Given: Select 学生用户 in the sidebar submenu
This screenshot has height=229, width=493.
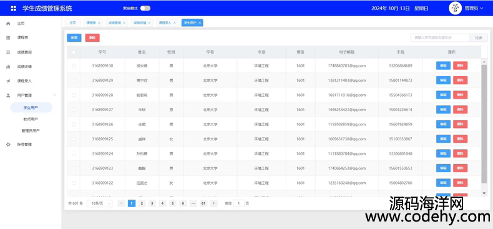Looking at the screenshot, I should click(x=31, y=107).
